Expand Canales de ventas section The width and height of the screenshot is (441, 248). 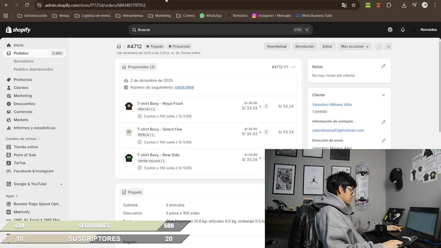(23, 139)
